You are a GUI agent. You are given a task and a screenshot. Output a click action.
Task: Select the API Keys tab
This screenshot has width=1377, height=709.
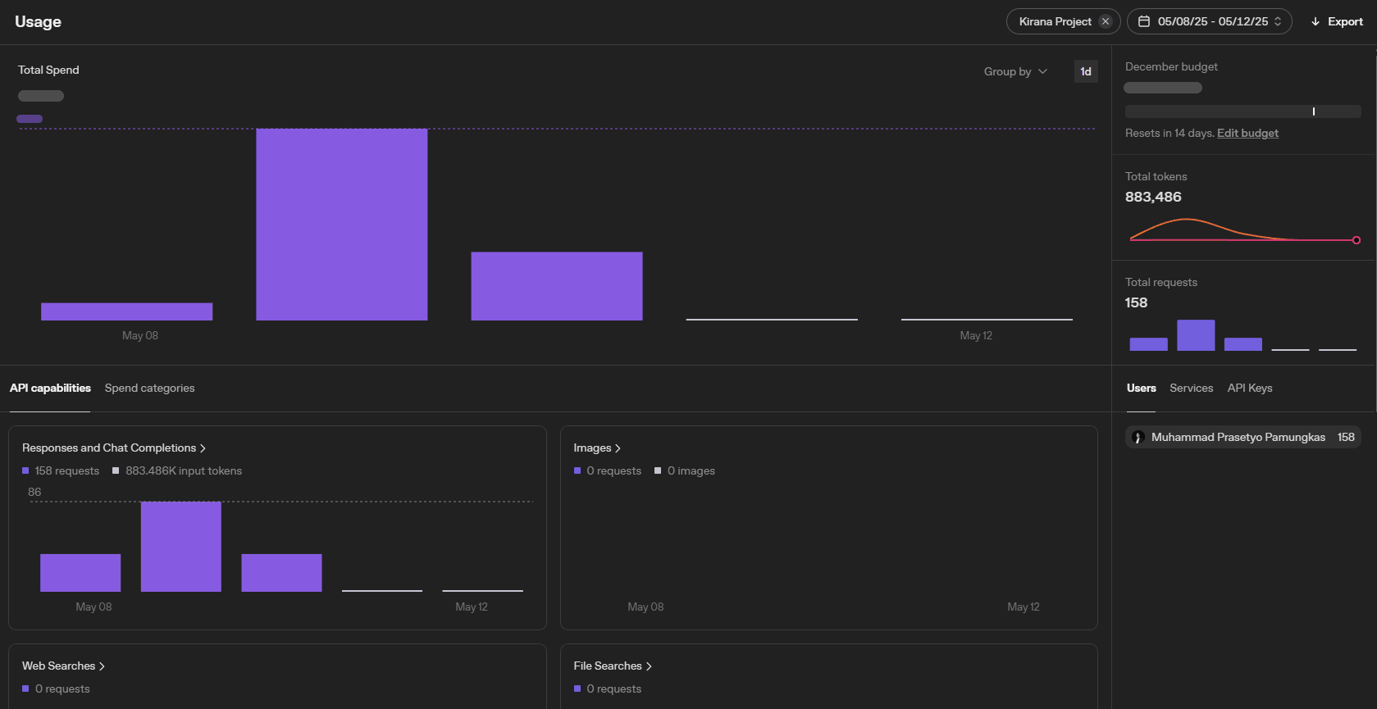click(x=1250, y=388)
